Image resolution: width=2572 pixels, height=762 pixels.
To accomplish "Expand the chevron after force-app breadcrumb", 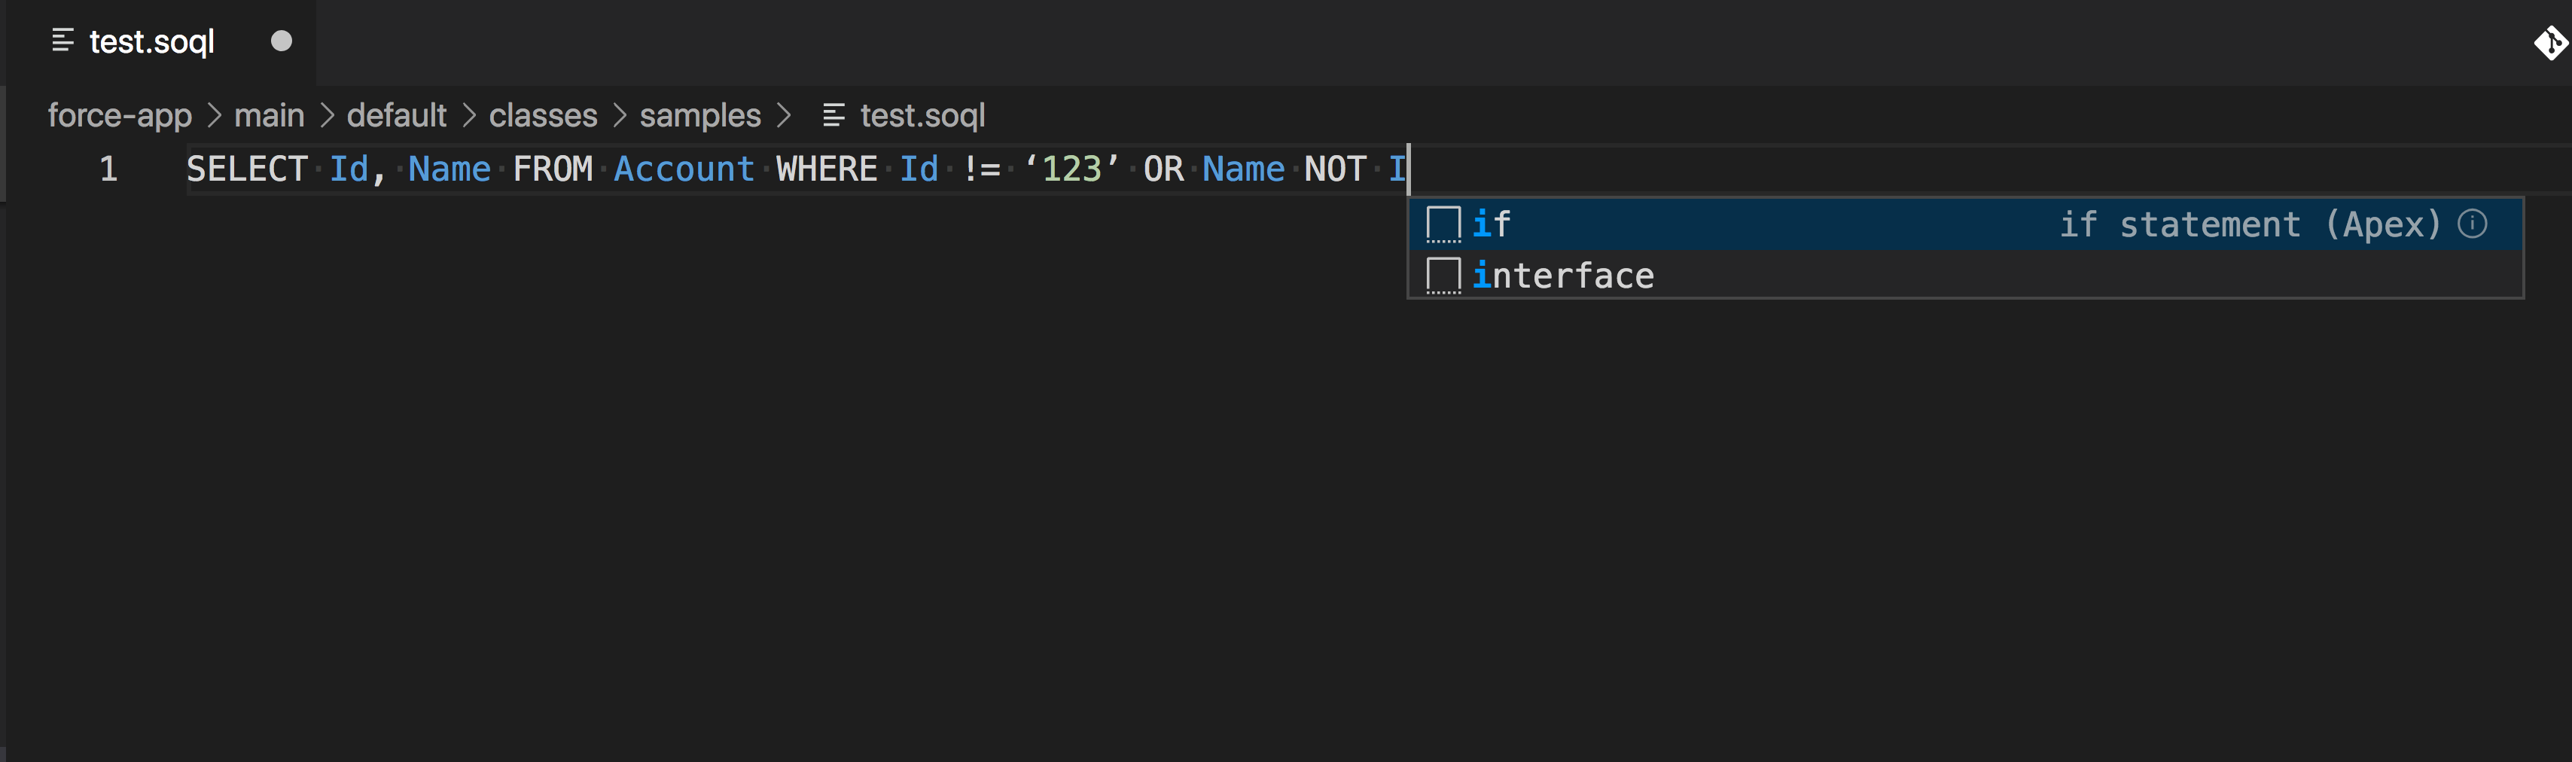I will (215, 115).
